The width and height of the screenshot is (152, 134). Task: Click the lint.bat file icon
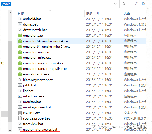coord(20,91)
